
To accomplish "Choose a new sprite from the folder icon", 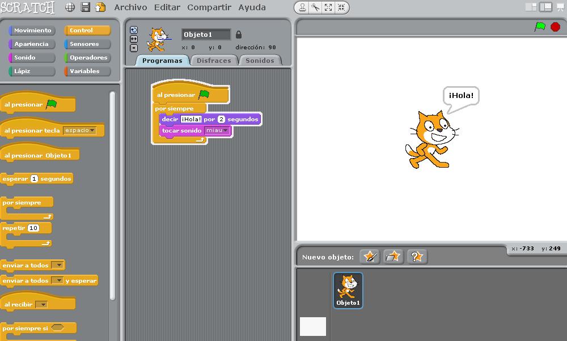I will tap(393, 257).
